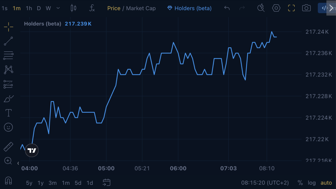Open the Fibonacci retracement tool
The width and height of the screenshot is (336, 189).
pos(8,55)
